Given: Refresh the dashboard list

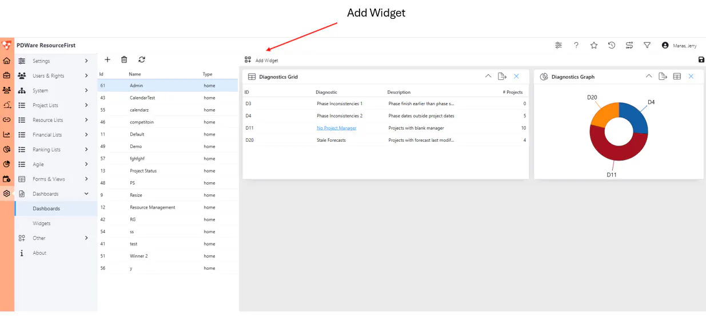Looking at the screenshot, I should click(142, 59).
